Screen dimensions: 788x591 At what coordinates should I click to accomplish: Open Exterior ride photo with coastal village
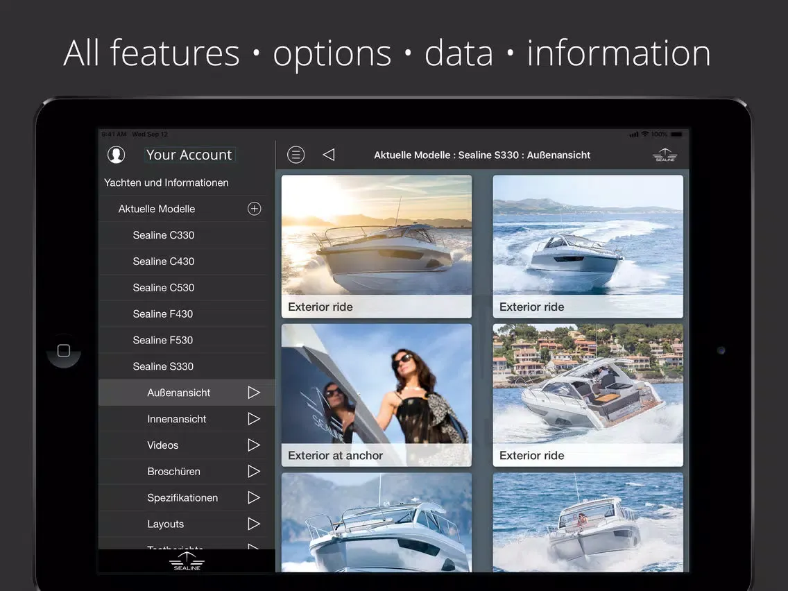pos(588,395)
